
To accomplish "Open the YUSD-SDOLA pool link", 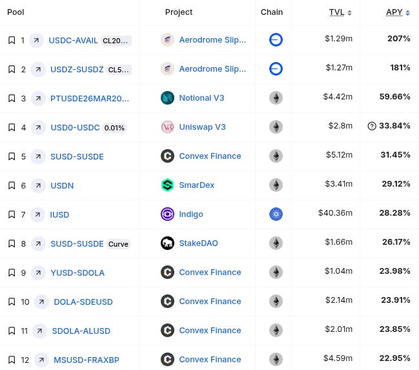I will tap(77, 272).
